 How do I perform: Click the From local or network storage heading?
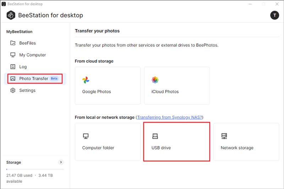(x=105, y=117)
